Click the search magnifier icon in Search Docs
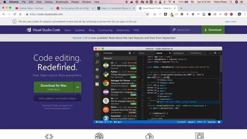 174,30
